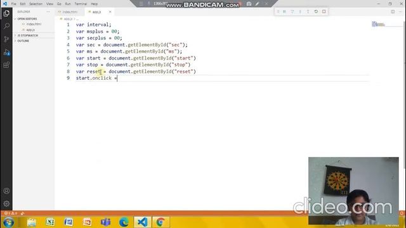Image resolution: width=406 pixels, height=228 pixels.
Task: Click the Bandicam pencil draw icon
Action: (257, 4)
